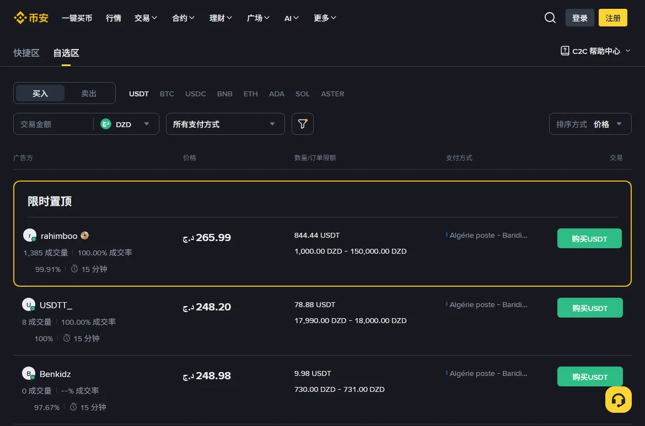Viewport: 645px width, 426px height.
Task: Buy USDT from USDTT_
Action: (590, 308)
